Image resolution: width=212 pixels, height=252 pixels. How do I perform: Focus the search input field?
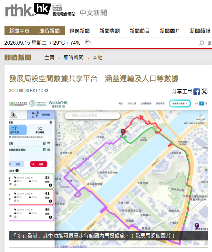tap(209, 43)
